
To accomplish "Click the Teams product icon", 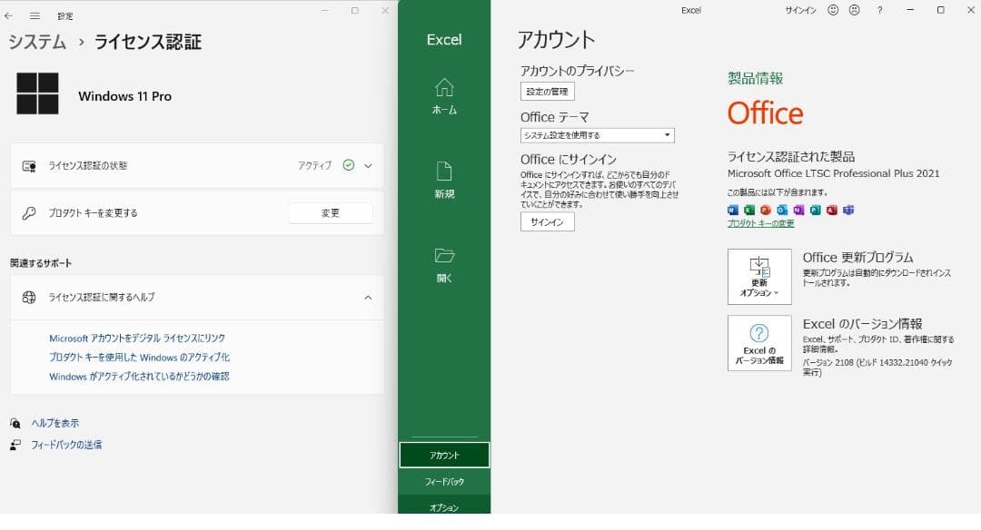I will coord(848,210).
